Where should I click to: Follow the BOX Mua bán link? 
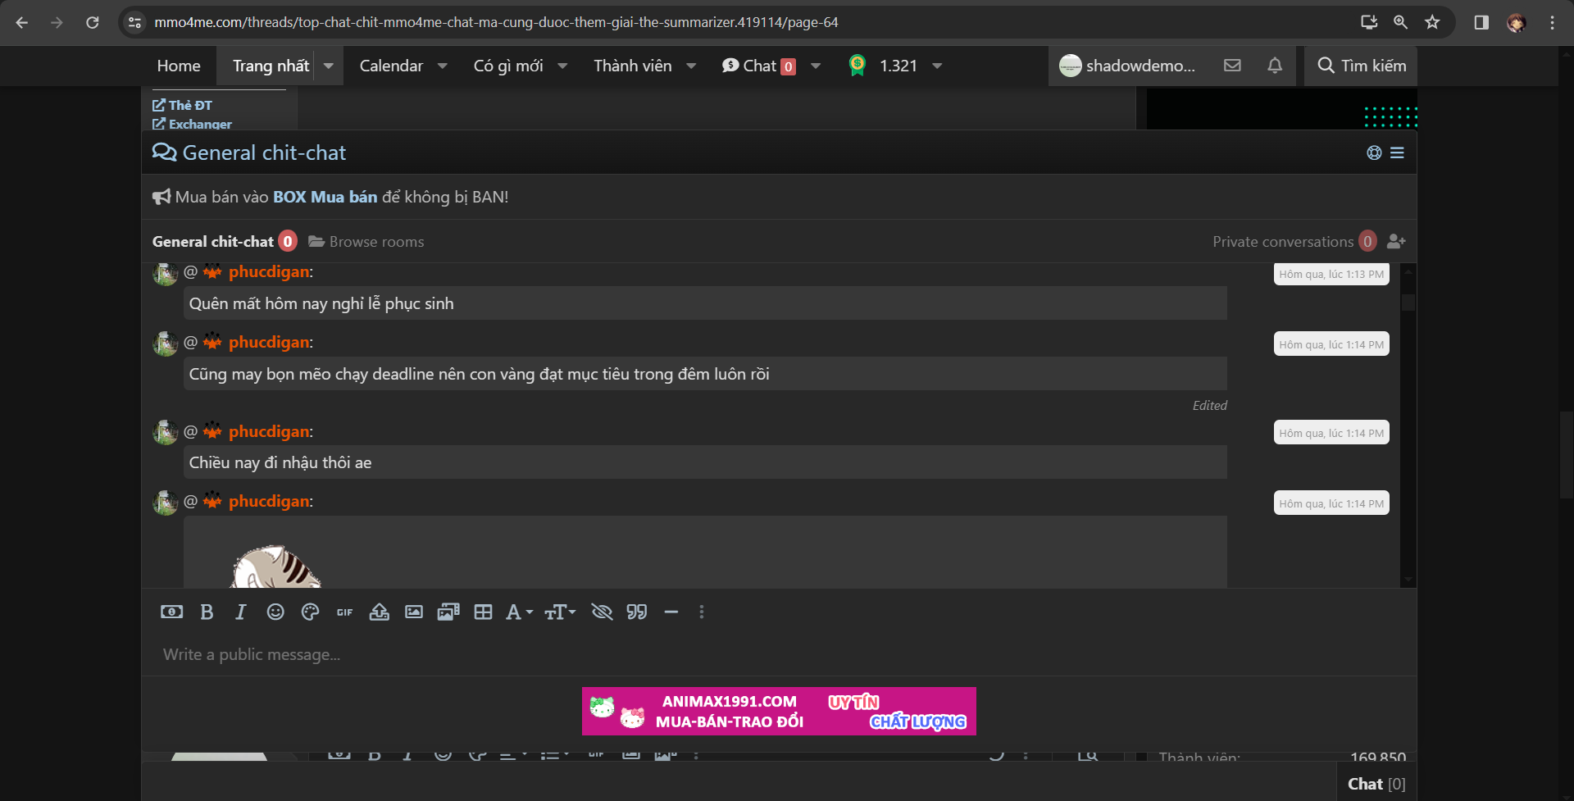point(325,198)
